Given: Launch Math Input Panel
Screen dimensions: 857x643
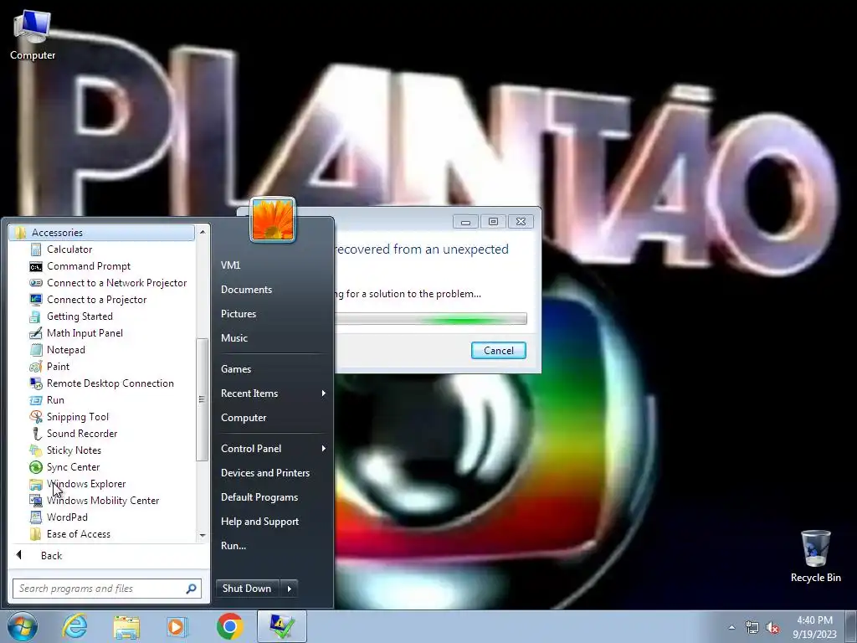Looking at the screenshot, I should (85, 333).
